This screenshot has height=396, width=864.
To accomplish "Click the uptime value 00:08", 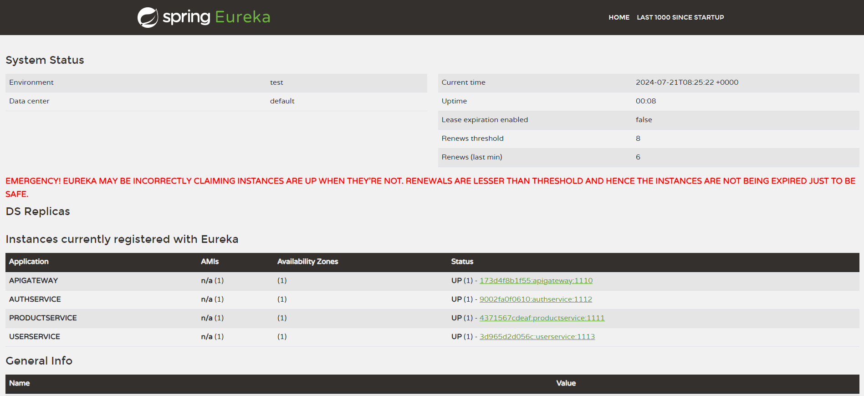I will pos(646,101).
